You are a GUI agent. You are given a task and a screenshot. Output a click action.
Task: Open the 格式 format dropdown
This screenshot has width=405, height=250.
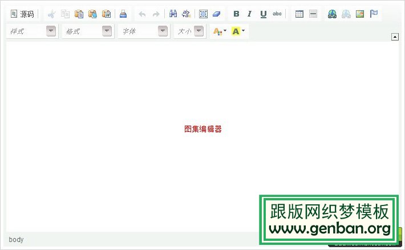pos(88,31)
